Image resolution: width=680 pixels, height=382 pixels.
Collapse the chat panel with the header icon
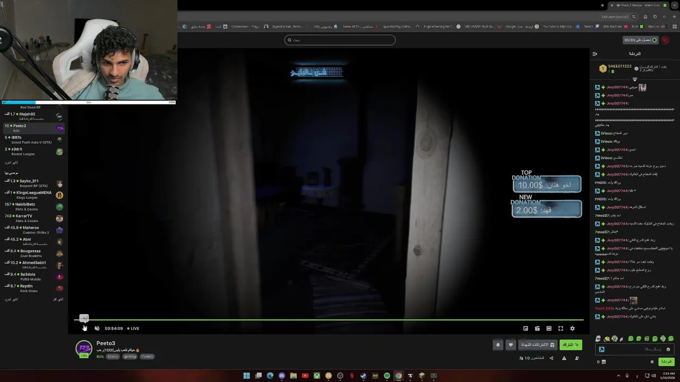(x=594, y=54)
